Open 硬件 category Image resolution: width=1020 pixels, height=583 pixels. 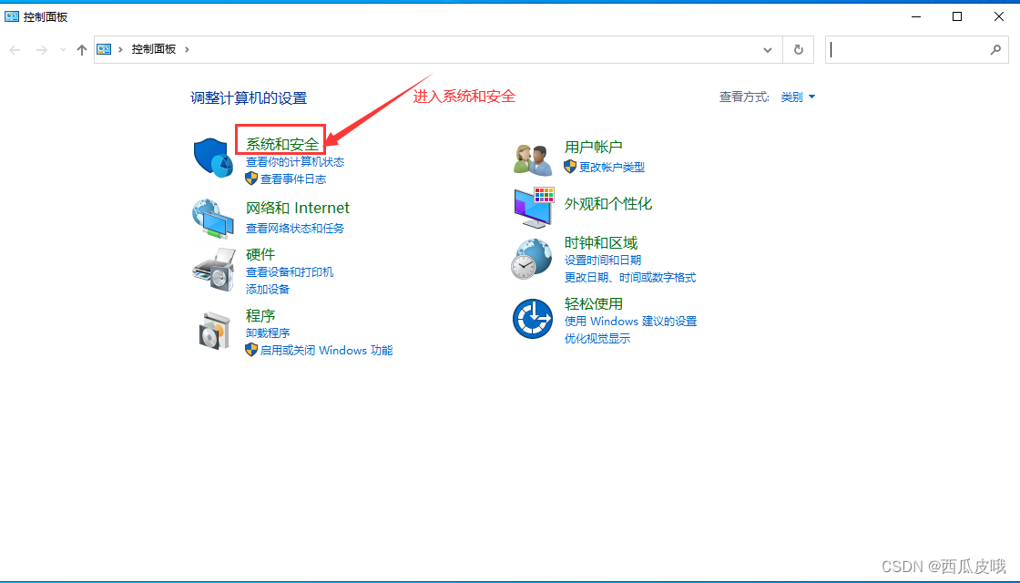(260, 254)
